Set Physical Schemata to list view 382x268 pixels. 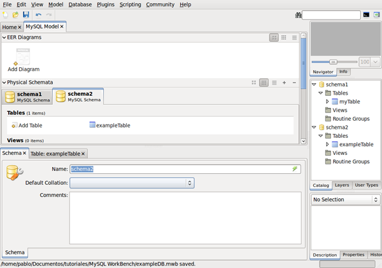(274, 83)
